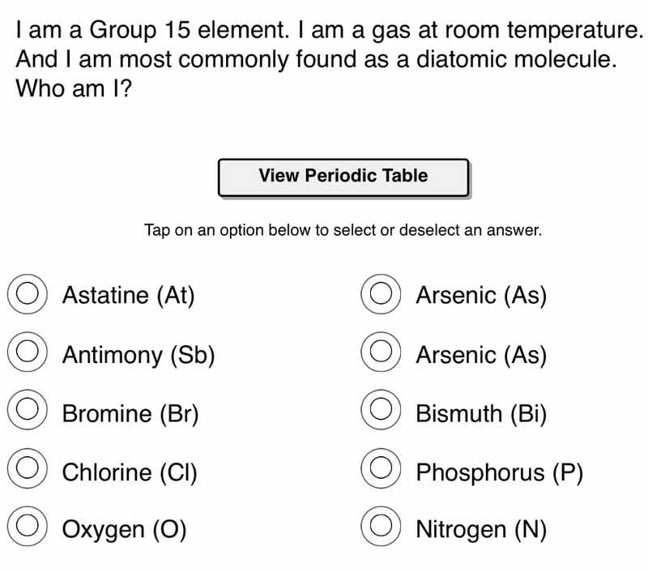Select the Bromine (Br) answer option
Viewport: 648px width, 572px height.
[x=26, y=413]
